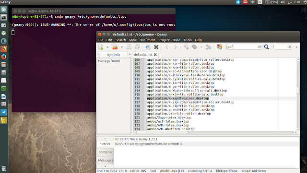The image size is (307, 173).
Task: Click the 'defaults.list opened(1)' status message
Action: click(x=149, y=144)
